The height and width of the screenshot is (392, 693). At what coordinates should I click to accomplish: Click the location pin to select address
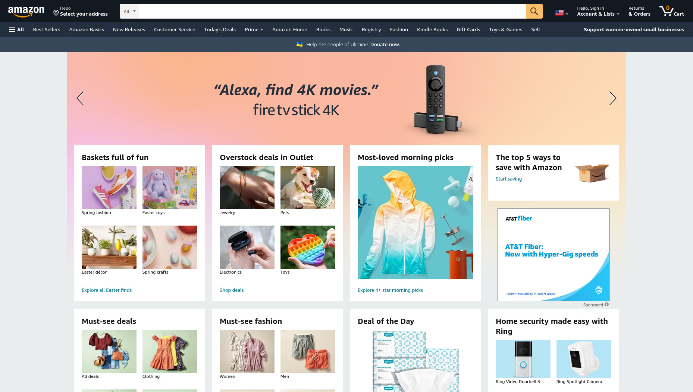click(x=56, y=13)
